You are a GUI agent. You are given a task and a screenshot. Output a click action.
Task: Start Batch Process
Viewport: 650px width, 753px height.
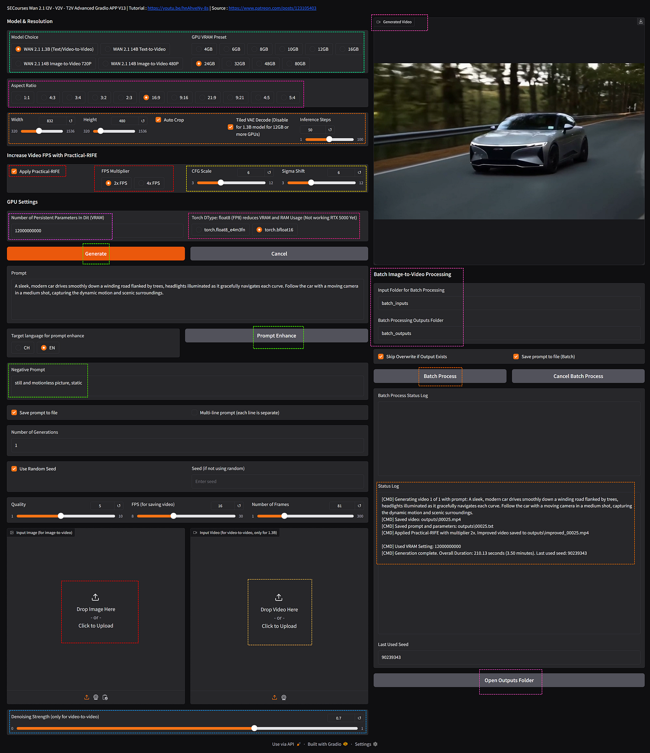click(x=440, y=376)
